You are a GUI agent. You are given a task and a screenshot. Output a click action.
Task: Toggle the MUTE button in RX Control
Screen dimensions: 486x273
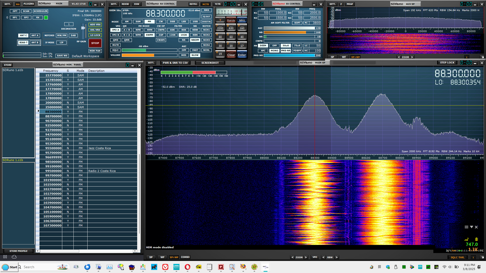(x=115, y=45)
